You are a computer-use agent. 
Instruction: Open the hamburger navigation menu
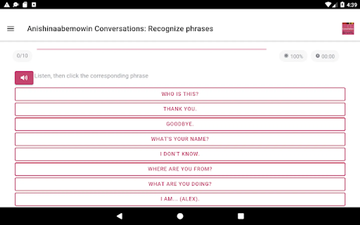click(x=10, y=29)
